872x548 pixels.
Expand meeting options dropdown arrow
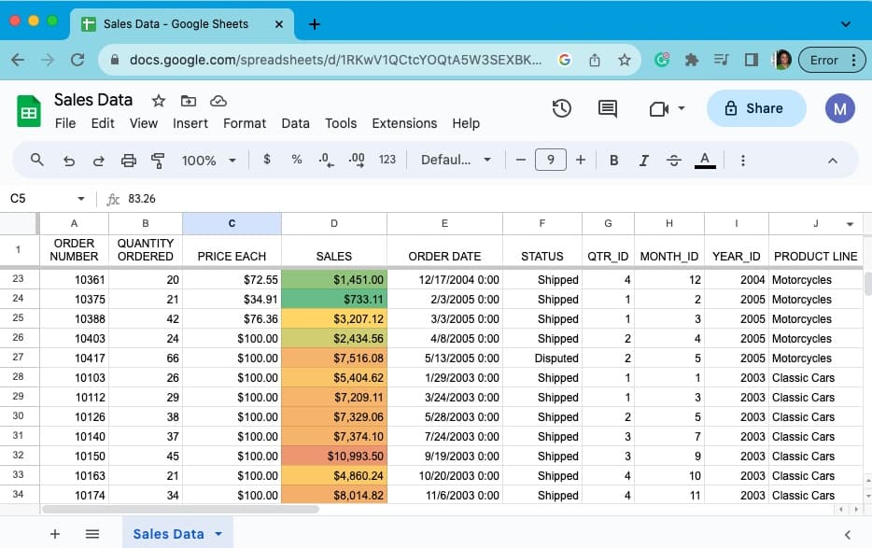(x=682, y=108)
